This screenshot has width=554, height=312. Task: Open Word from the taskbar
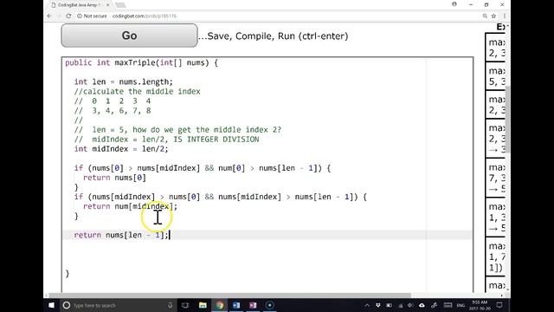coord(236,305)
